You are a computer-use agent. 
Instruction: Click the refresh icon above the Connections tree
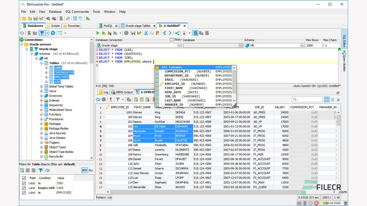(22, 33)
